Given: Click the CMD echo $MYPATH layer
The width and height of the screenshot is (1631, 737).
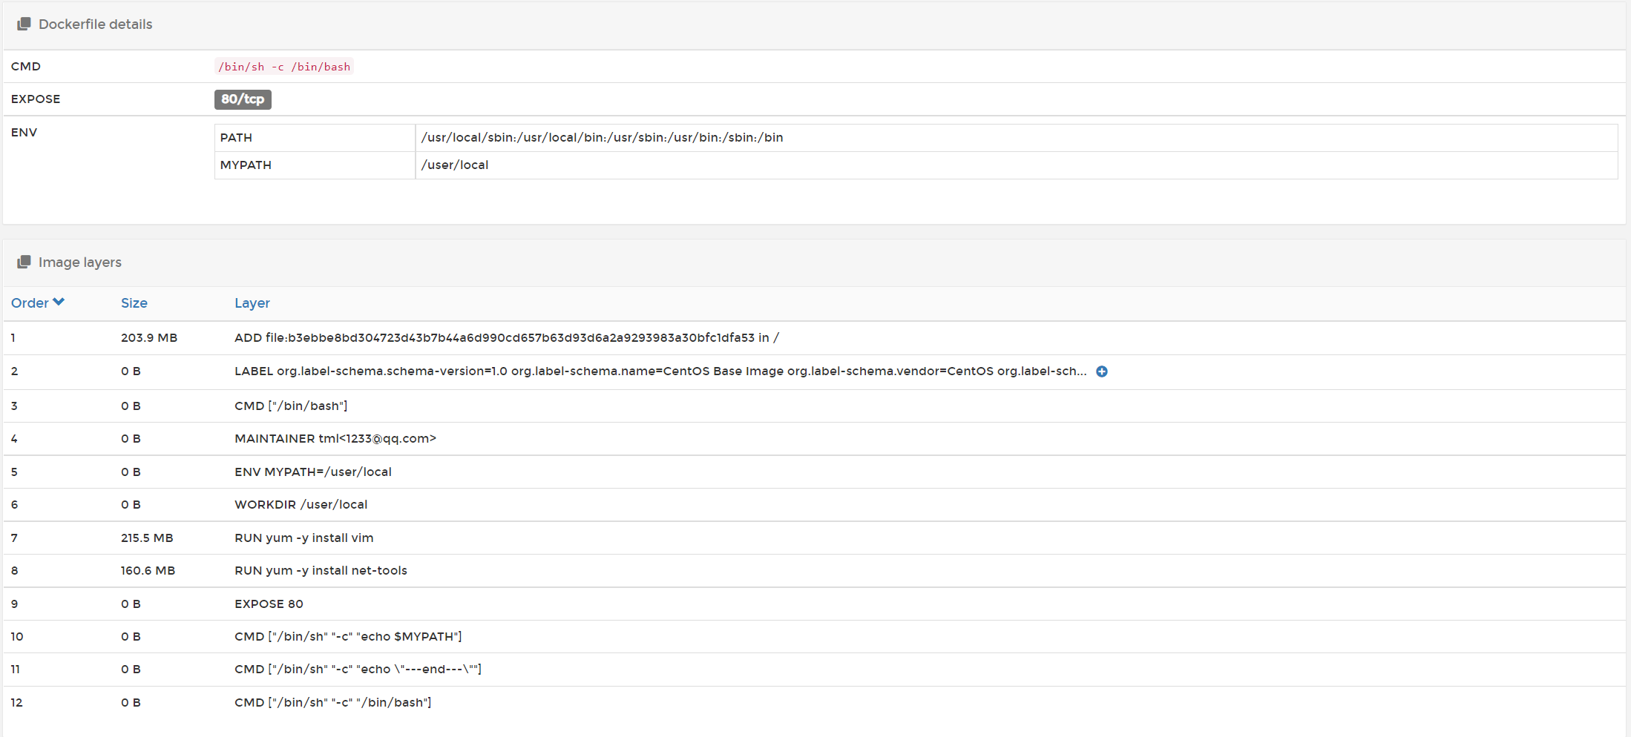Looking at the screenshot, I should tap(348, 637).
